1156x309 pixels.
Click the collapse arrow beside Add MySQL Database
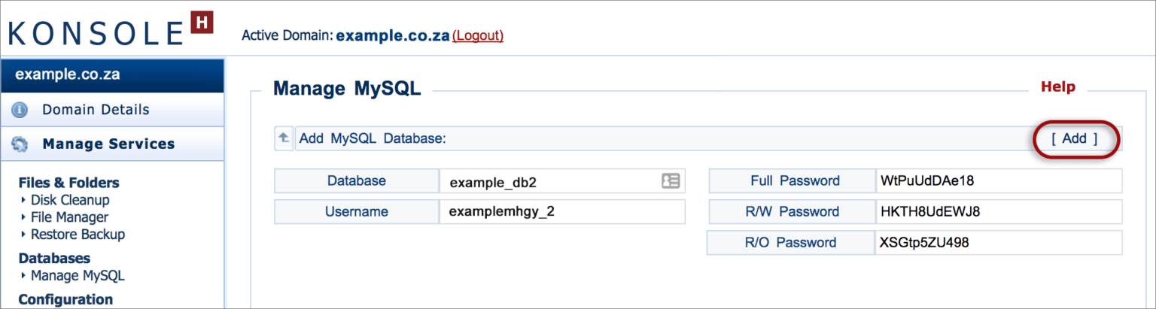(284, 138)
